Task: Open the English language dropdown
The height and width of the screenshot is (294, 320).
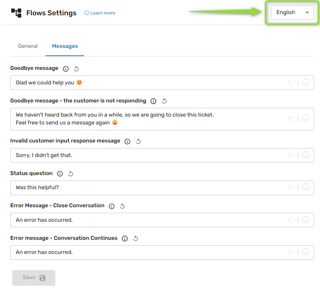Action: (292, 13)
